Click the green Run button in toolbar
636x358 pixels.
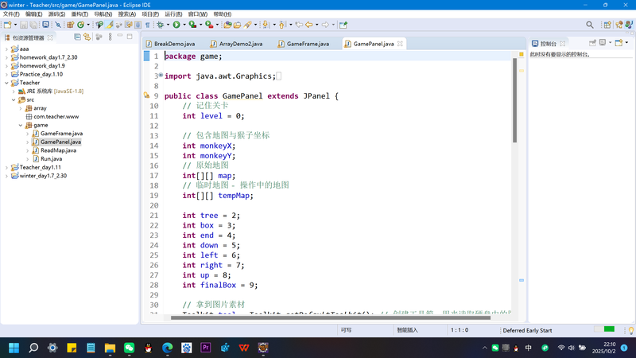pos(176,25)
